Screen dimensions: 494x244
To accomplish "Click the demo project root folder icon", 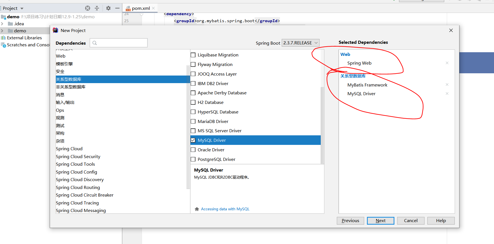I will tap(3, 17).
